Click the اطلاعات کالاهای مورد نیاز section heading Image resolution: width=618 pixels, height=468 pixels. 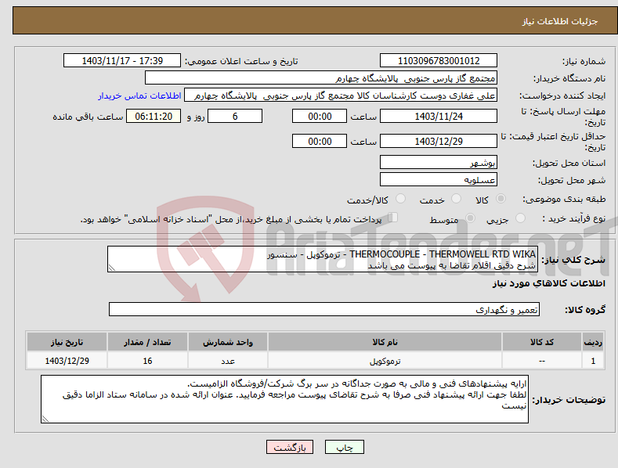click(x=548, y=283)
